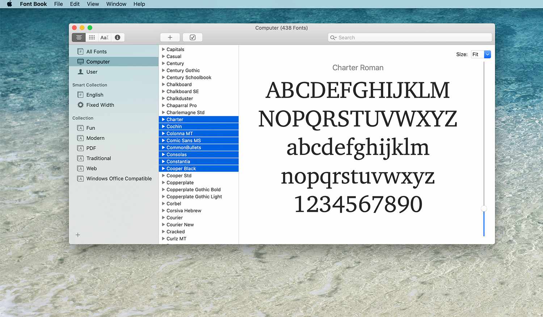The height and width of the screenshot is (317, 543).
Task: Expand the Copperplate font family
Action: click(163, 183)
